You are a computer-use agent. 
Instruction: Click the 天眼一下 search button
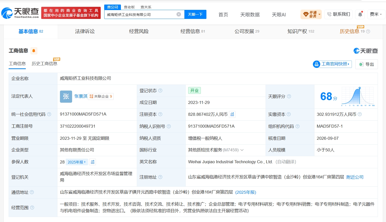tap(195, 14)
